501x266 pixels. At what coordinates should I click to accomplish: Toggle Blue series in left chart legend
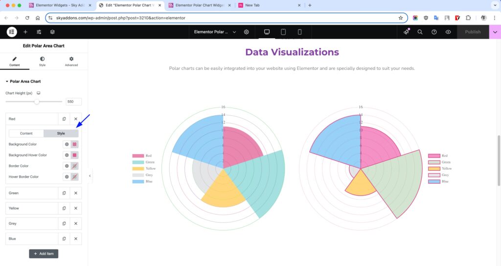point(142,181)
